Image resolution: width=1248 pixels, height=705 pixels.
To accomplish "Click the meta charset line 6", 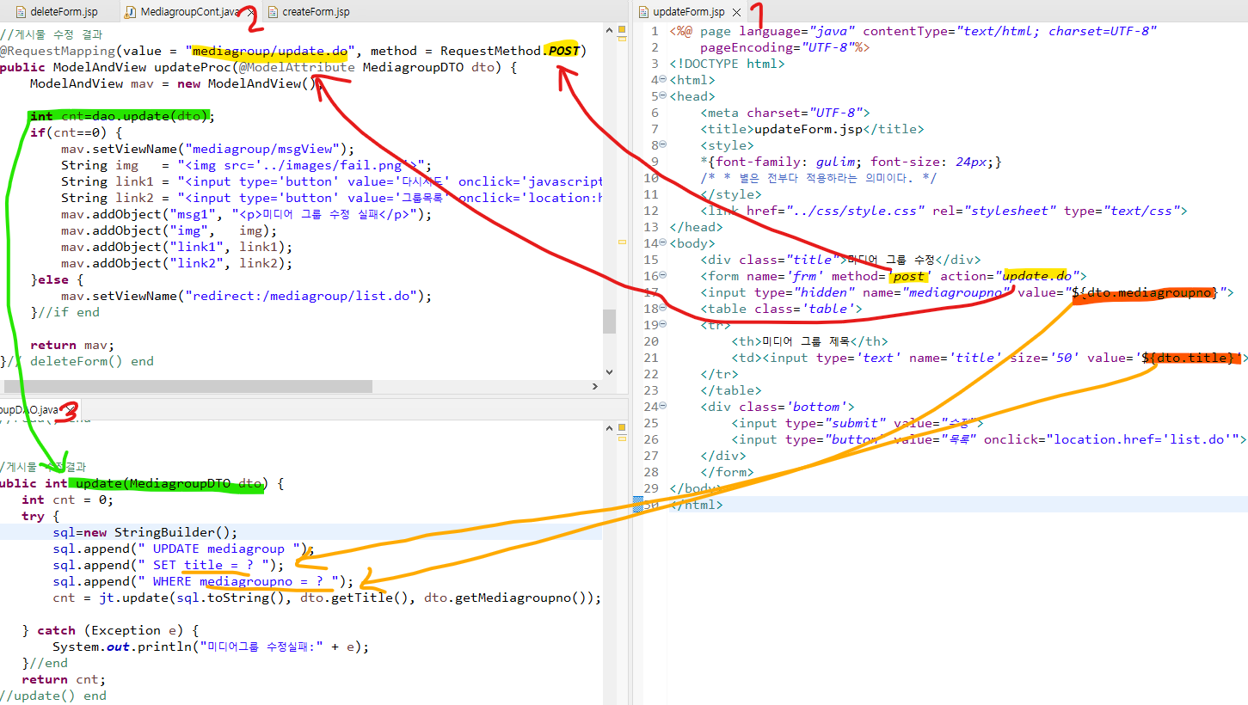I will [785, 113].
